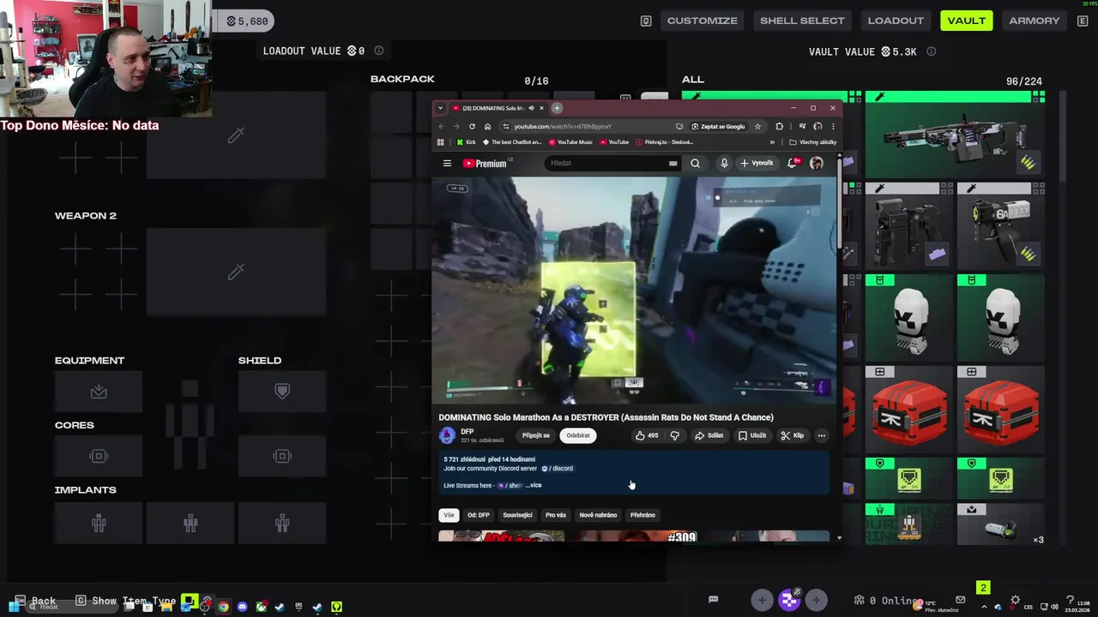Select the Přehráno filter chip
1098x617 pixels.
pyautogui.click(x=643, y=515)
